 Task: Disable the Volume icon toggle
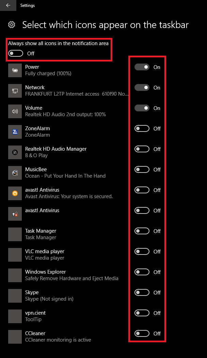[x=142, y=108]
